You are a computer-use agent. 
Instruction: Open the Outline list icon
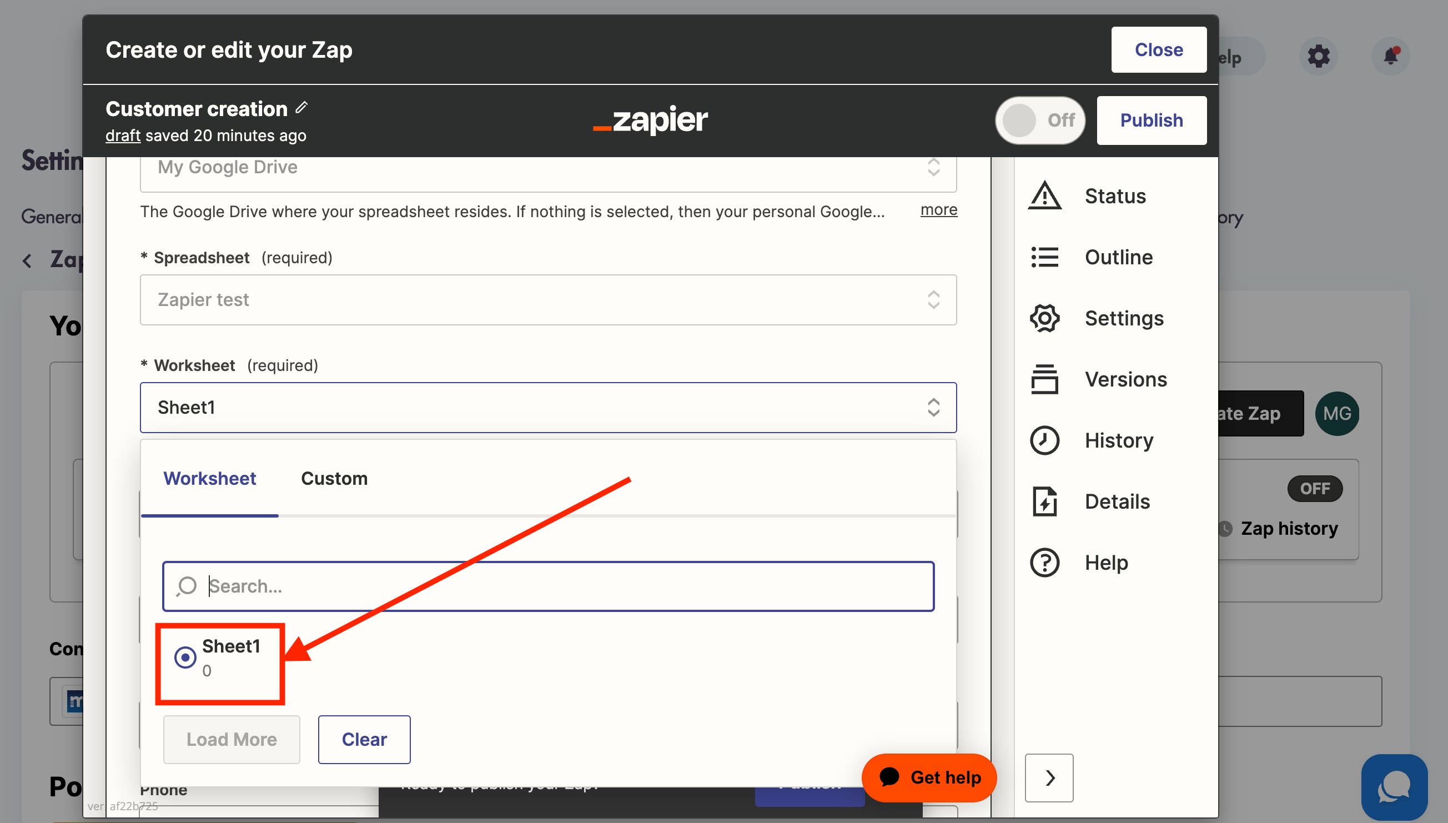[x=1044, y=257]
